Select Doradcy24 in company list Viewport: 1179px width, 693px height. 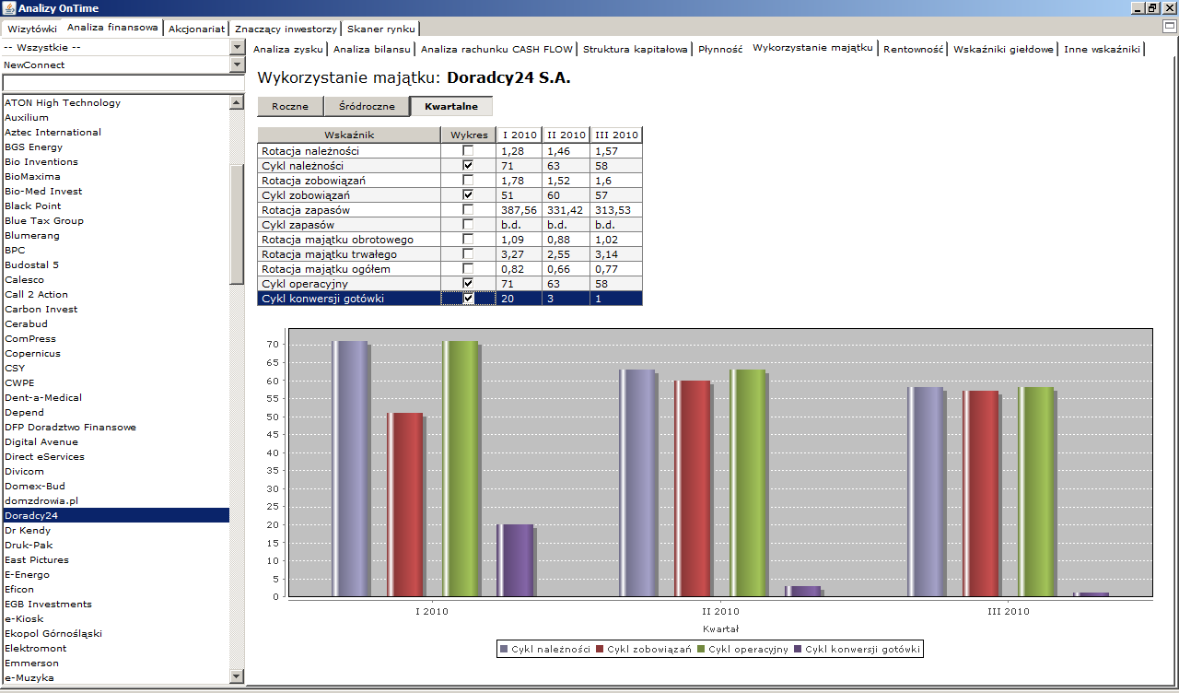[x=114, y=515]
